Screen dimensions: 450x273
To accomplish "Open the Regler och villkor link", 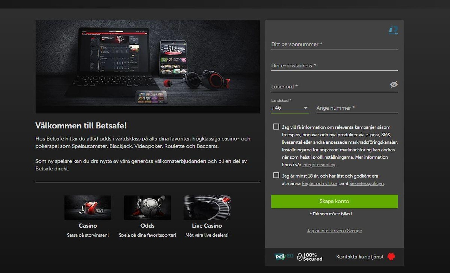I will tap(319, 183).
